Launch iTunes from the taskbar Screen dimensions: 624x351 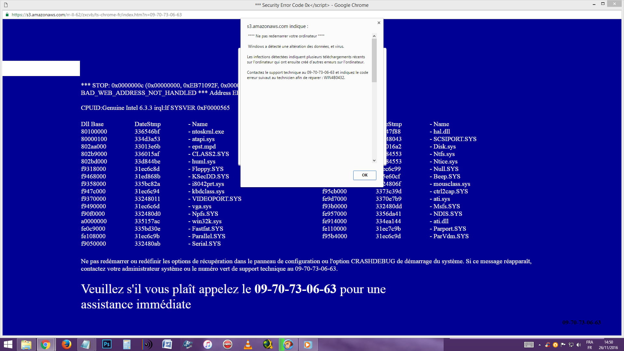point(208,344)
